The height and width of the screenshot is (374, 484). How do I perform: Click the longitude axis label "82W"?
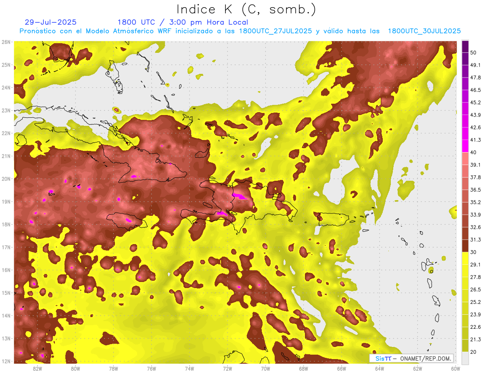point(37,369)
